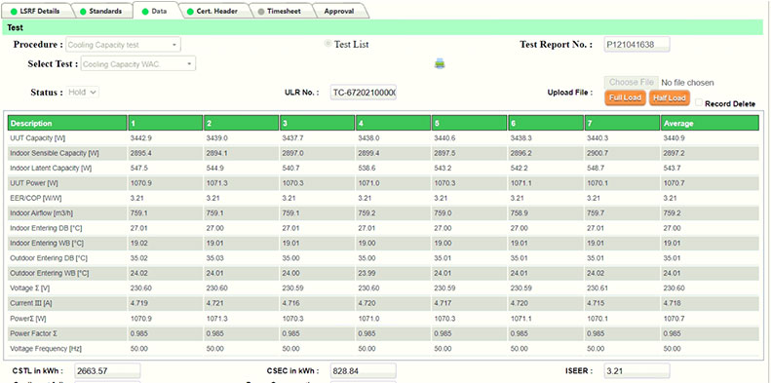771x383 pixels.
Task: Open the Cert. Header tab
Action: click(x=214, y=11)
